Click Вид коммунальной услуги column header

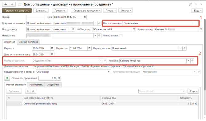(x=61, y=98)
